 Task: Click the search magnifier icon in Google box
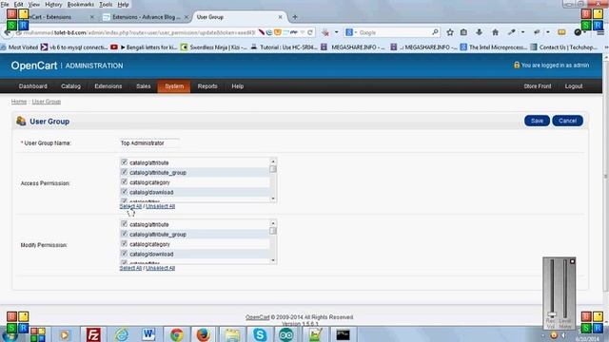tap(435, 32)
